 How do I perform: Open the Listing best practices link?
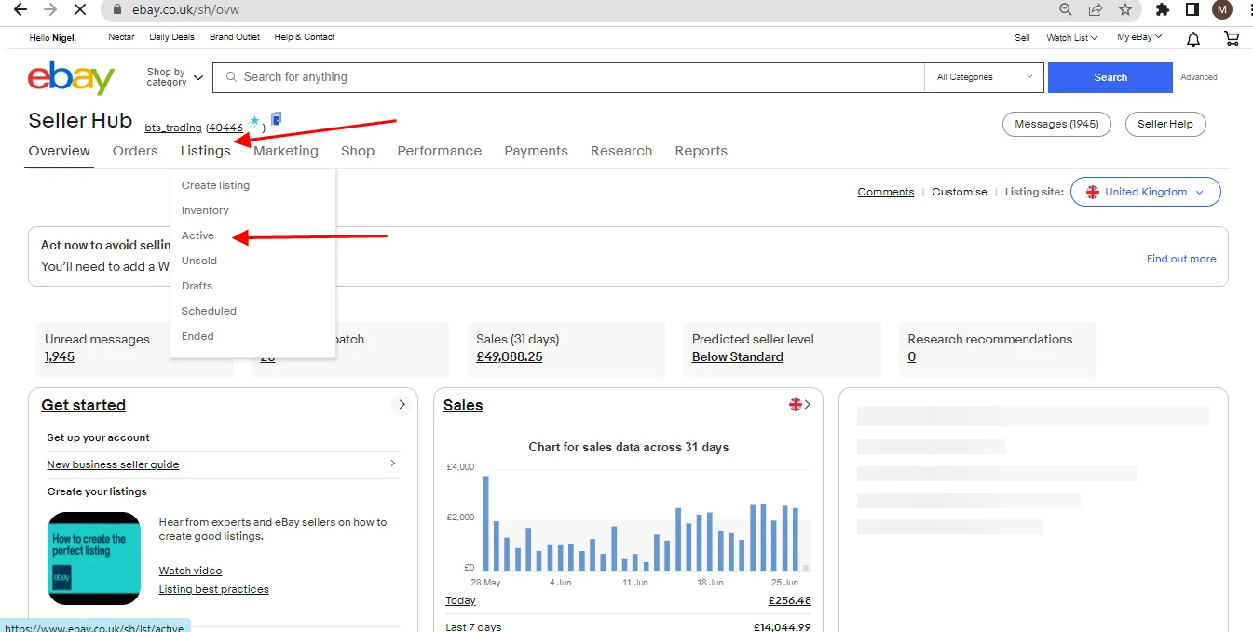213,589
